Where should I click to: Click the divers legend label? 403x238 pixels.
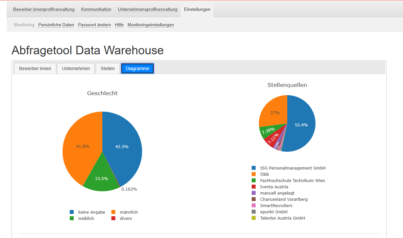coord(126,218)
